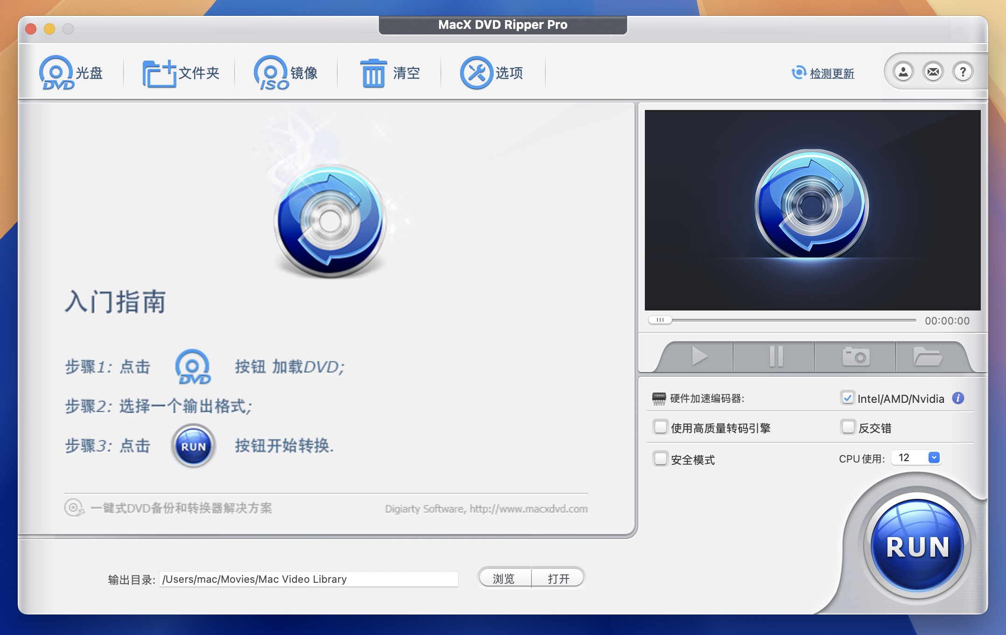Uncheck Intel/AMD/Nvidia hardware acceleration
Image resolution: width=1006 pixels, height=635 pixels.
847,398
